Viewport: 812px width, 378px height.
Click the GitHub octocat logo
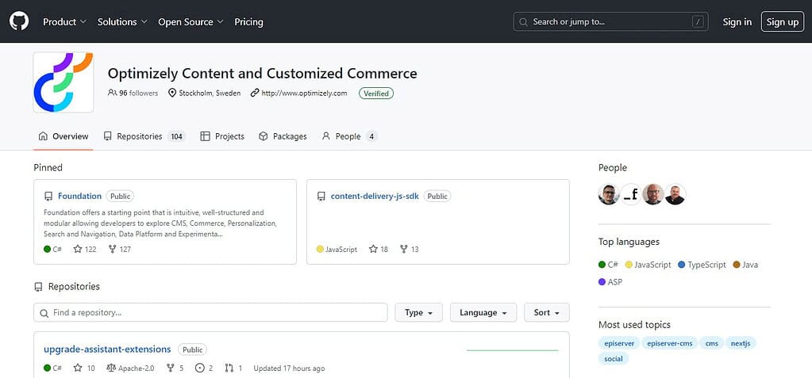pyautogui.click(x=19, y=21)
